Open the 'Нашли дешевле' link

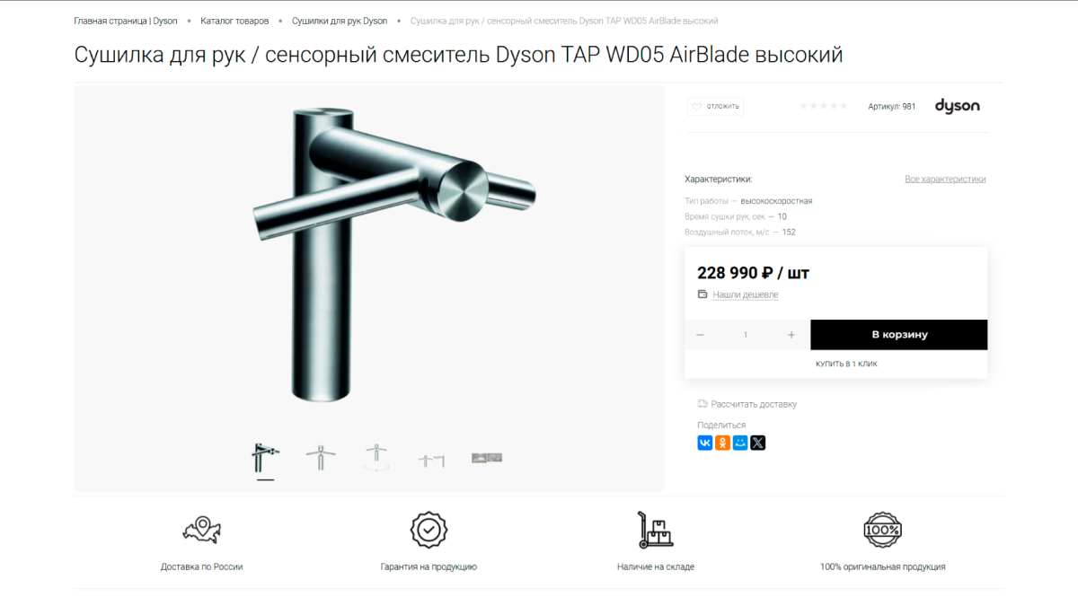(746, 294)
